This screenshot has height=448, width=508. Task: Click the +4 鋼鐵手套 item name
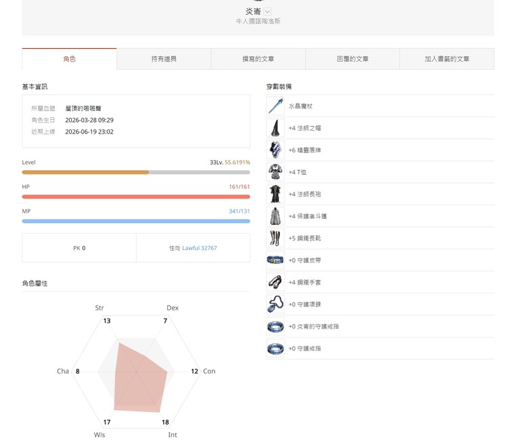click(x=305, y=283)
